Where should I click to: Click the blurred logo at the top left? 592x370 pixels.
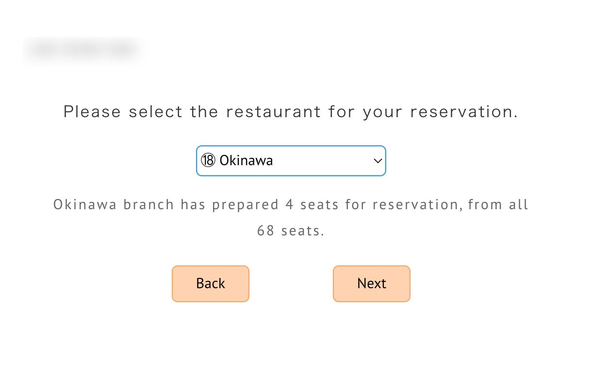tap(82, 50)
